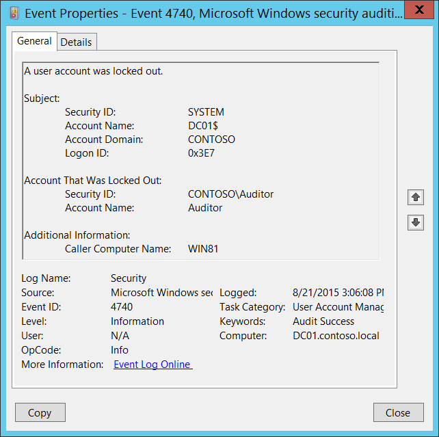Click the Keywords value Audit Success

point(323,321)
